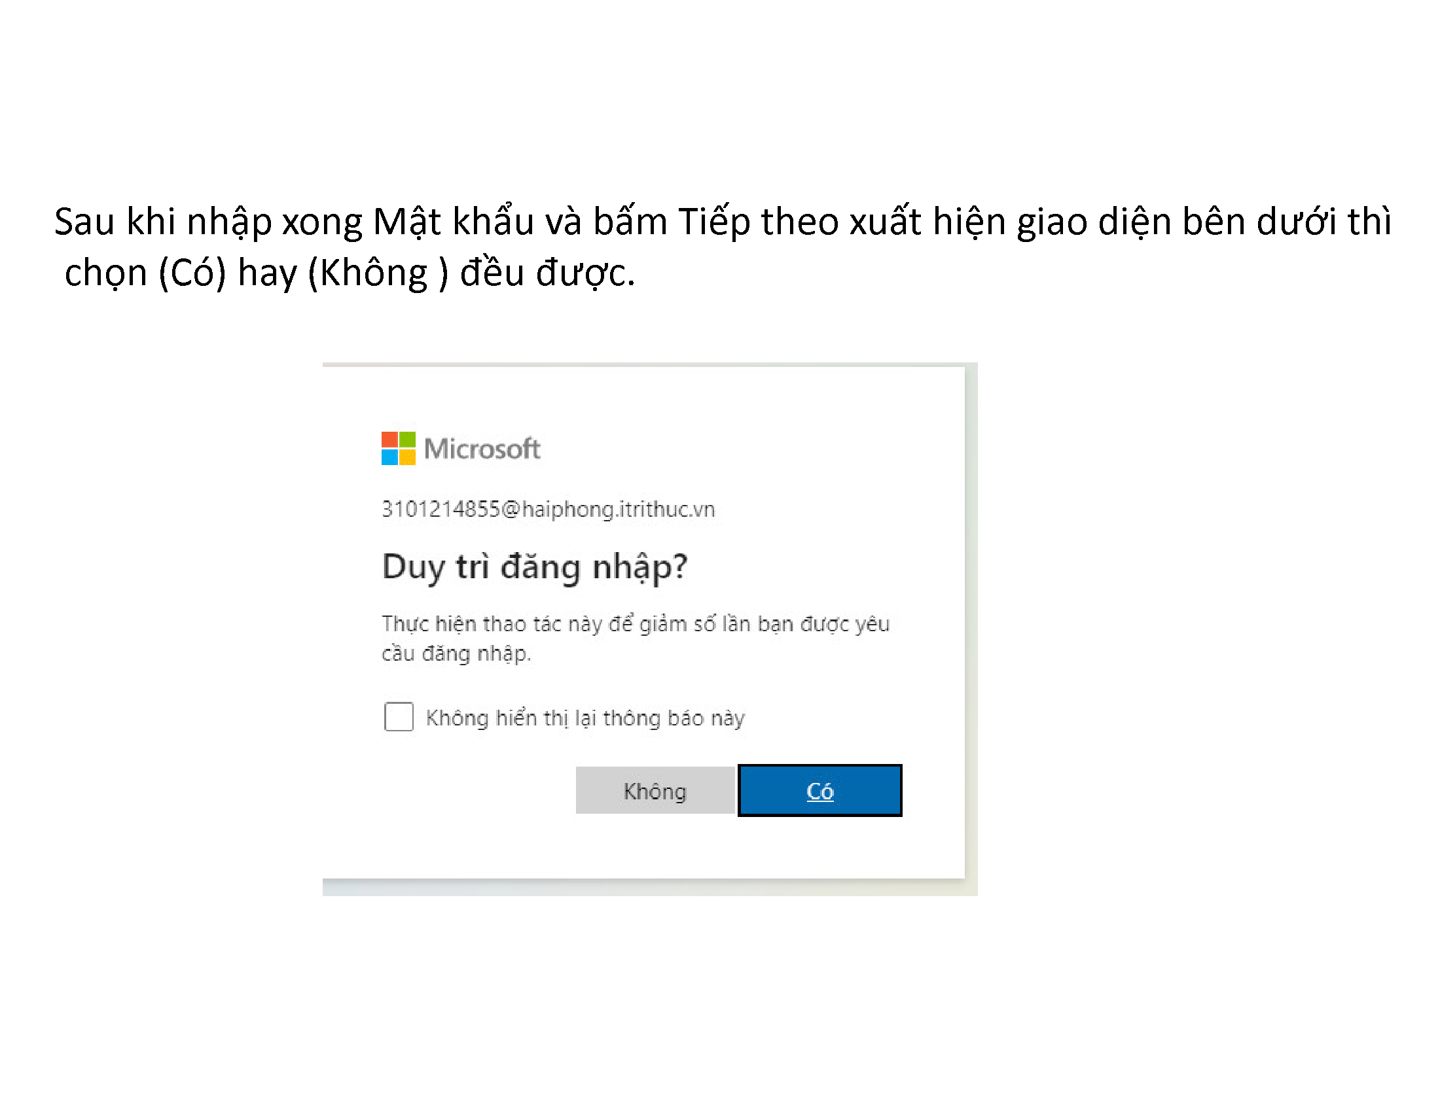Image resolution: width=1440 pixels, height=1112 pixels.
Task: Click the blue square of Microsoft logo
Action: pos(389,457)
